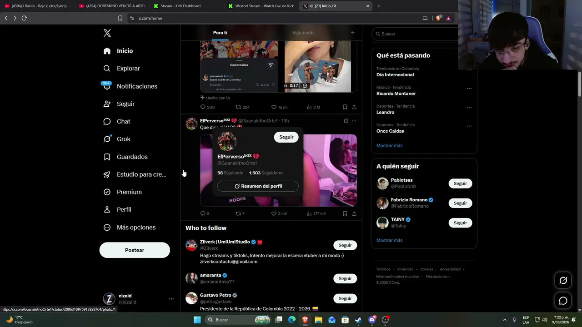
Task: Click the X logo in the sidebar
Action: pyautogui.click(x=107, y=33)
